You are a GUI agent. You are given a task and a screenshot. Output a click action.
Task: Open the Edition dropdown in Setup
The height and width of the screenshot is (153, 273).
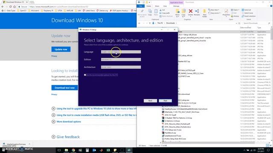click(121, 59)
